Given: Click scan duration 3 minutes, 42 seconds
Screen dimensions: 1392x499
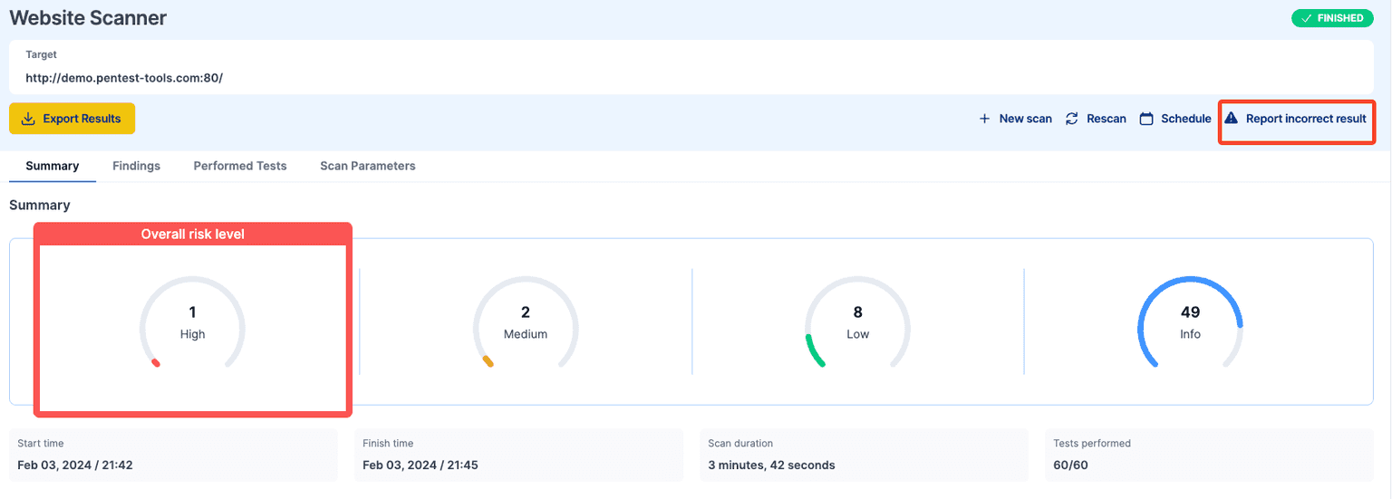Looking at the screenshot, I should coord(771,465).
